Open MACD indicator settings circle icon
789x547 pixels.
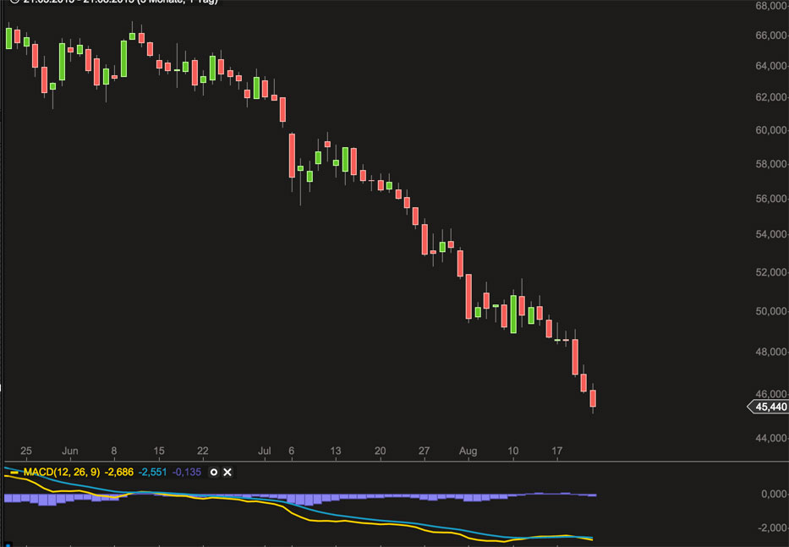[x=214, y=472]
